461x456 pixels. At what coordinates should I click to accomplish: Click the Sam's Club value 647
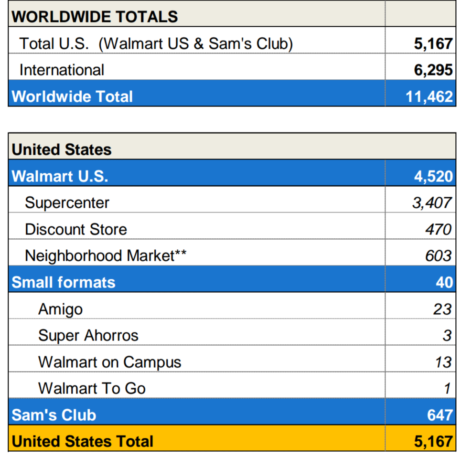(440, 414)
